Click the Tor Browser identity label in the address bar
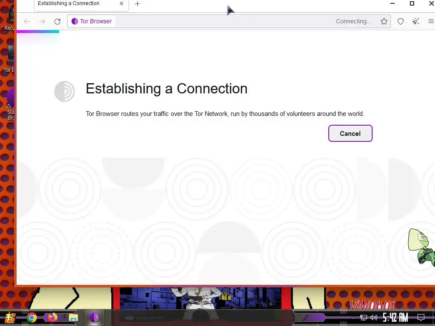 pyautogui.click(x=92, y=21)
